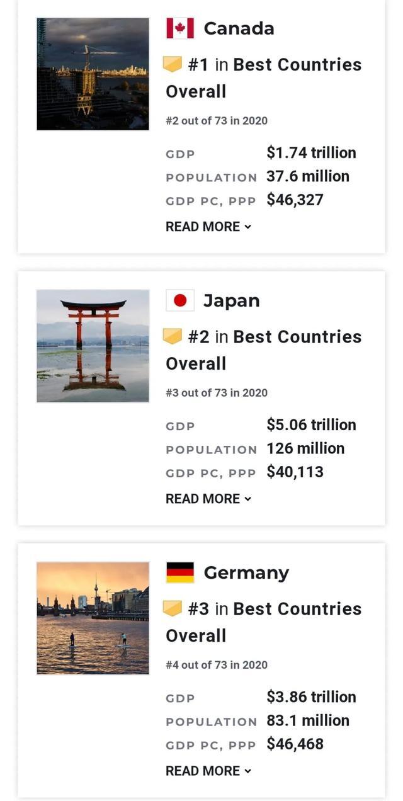Click Germany's GDP PC, PPP value
403x801 pixels.
coord(295,746)
